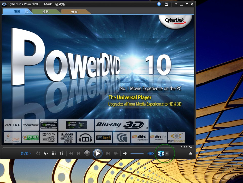243x183 pixels.
Task: Switch to mini TV mode icon
Action: coord(166,4)
